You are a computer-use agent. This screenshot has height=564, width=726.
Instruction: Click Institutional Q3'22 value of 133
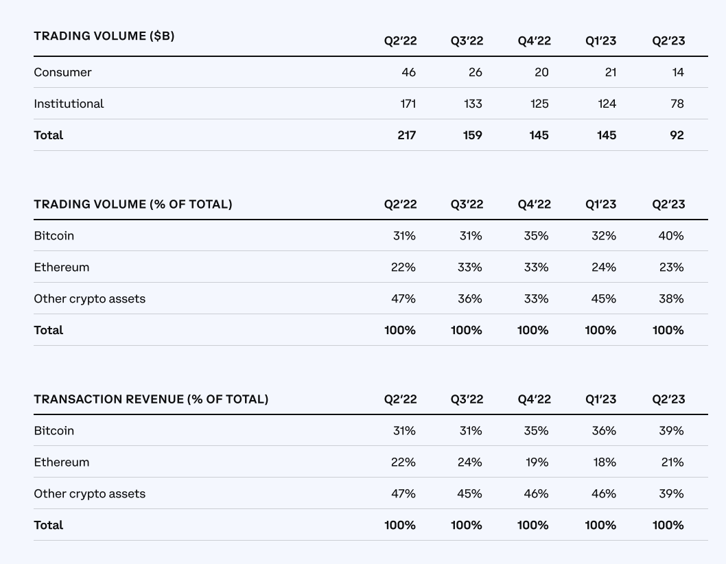click(x=471, y=104)
